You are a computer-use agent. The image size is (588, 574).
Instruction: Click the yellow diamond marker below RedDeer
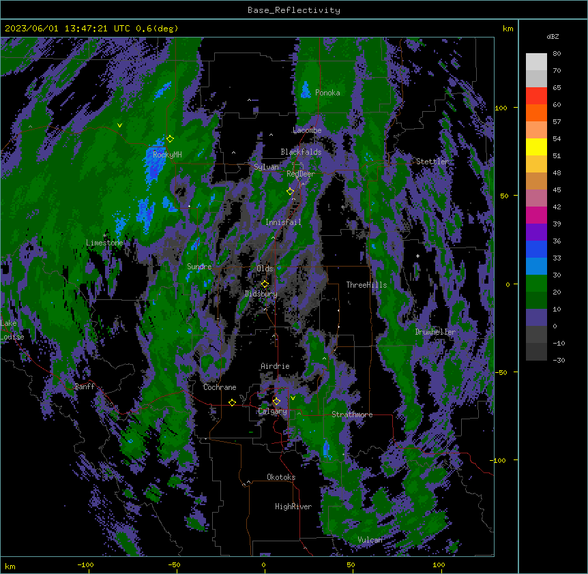[x=290, y=192]
